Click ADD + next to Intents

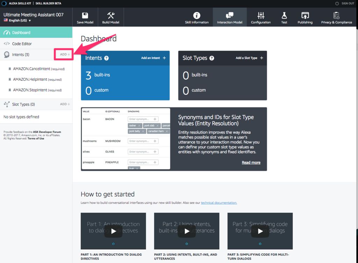tap(65, 54)
